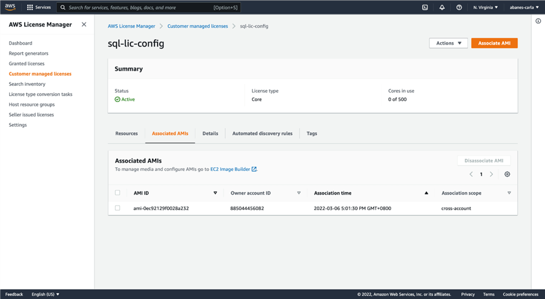545x299 pixels.
Task: Open the abanes-carla account dropdown
Action: pyautogui.click(x=523, y=7)
